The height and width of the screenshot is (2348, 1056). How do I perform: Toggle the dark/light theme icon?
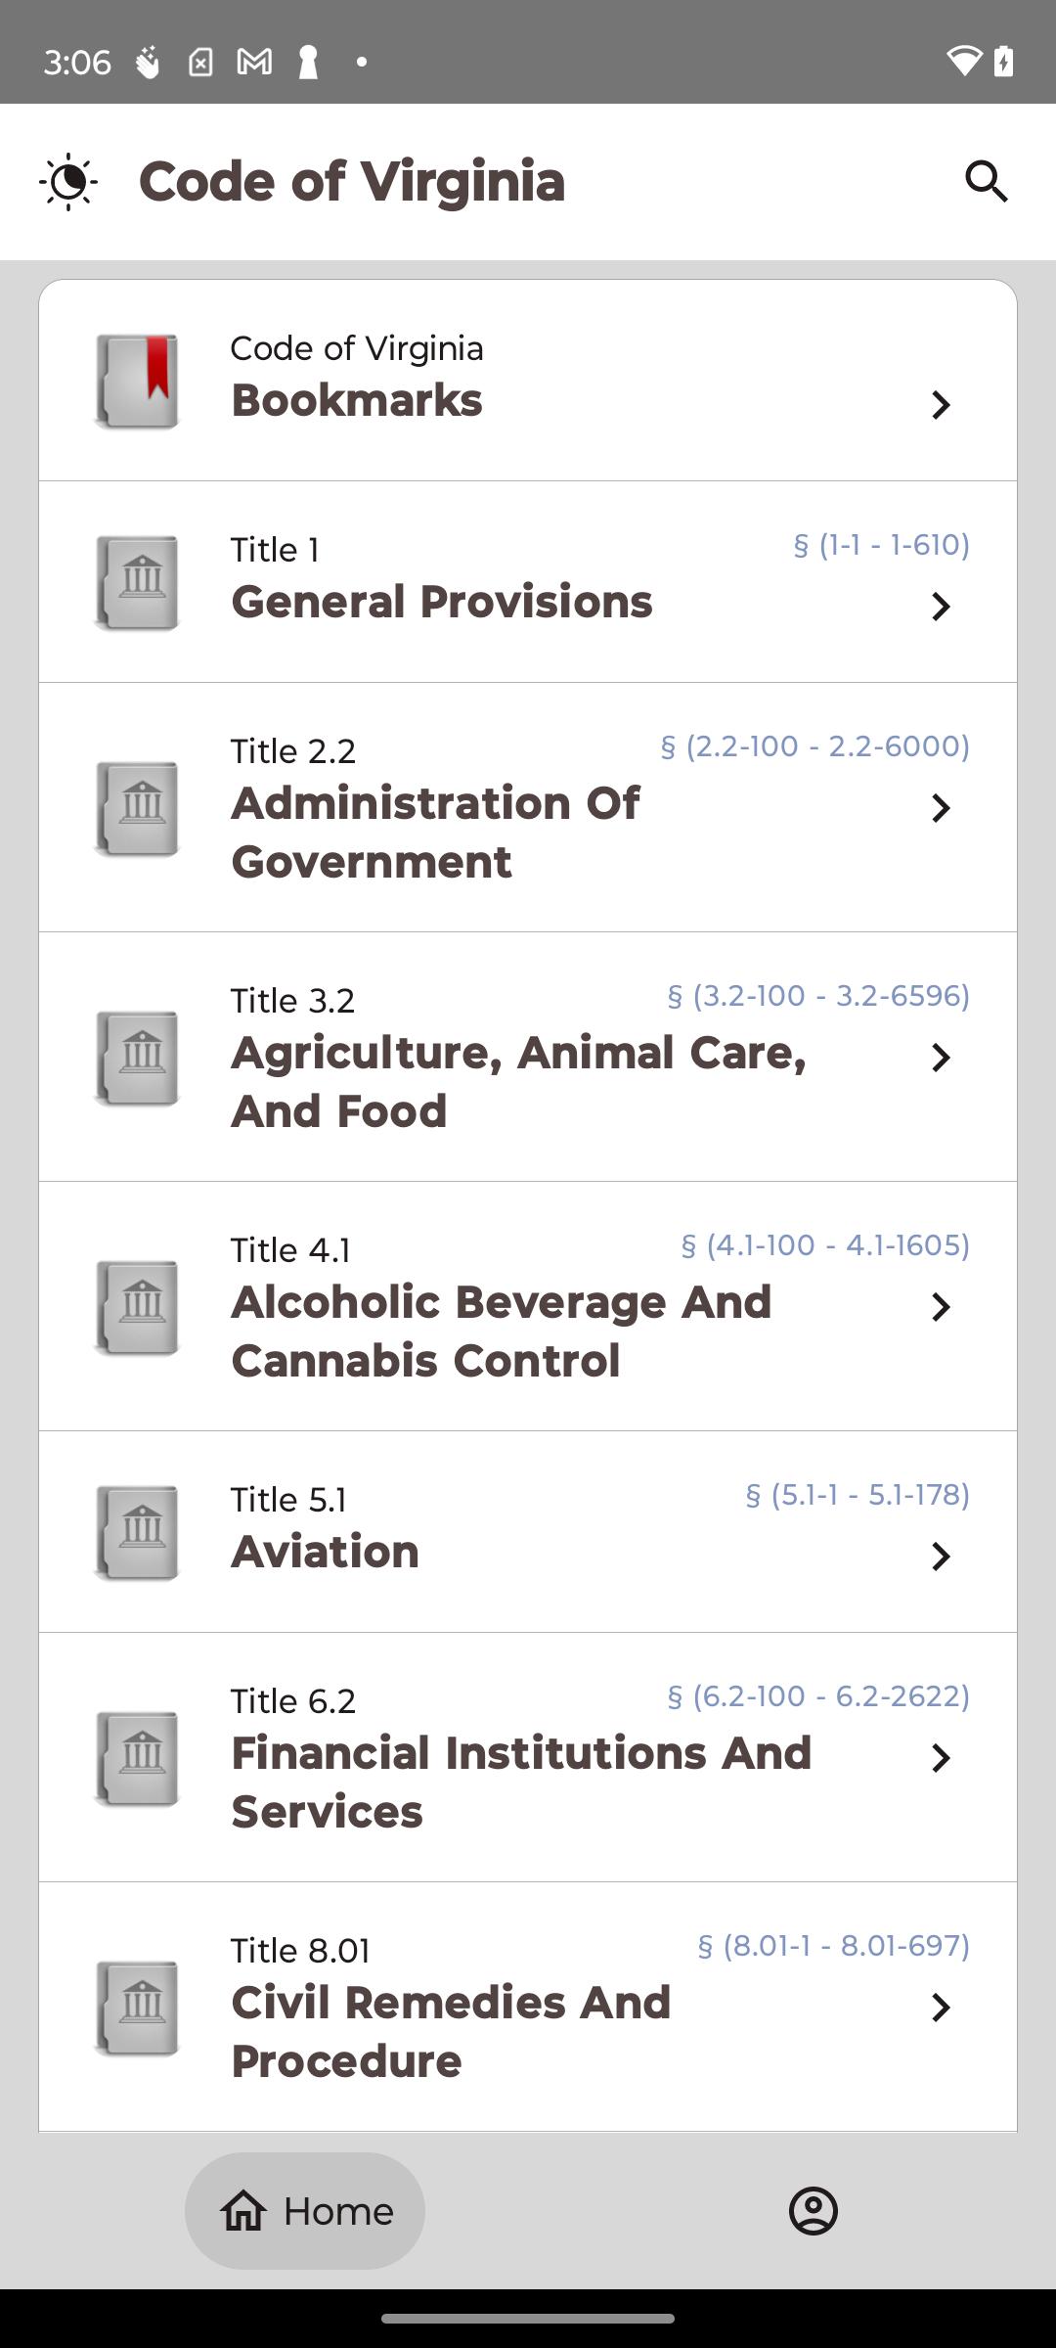(68, 182)
